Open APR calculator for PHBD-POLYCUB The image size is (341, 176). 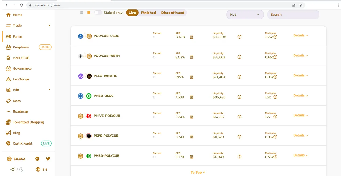point(192,157)
